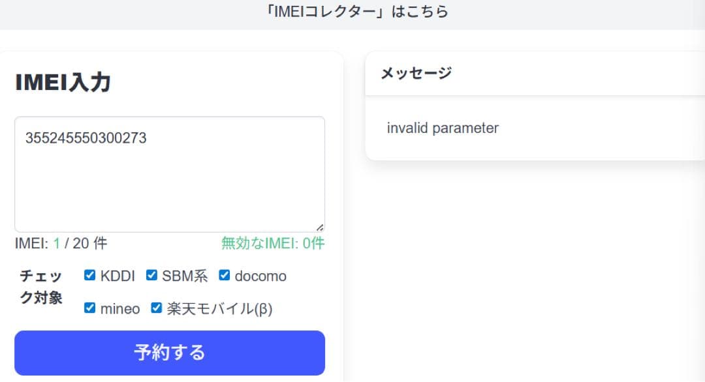
Task: Click the textarea resize handle
Action: pos(320,228)
